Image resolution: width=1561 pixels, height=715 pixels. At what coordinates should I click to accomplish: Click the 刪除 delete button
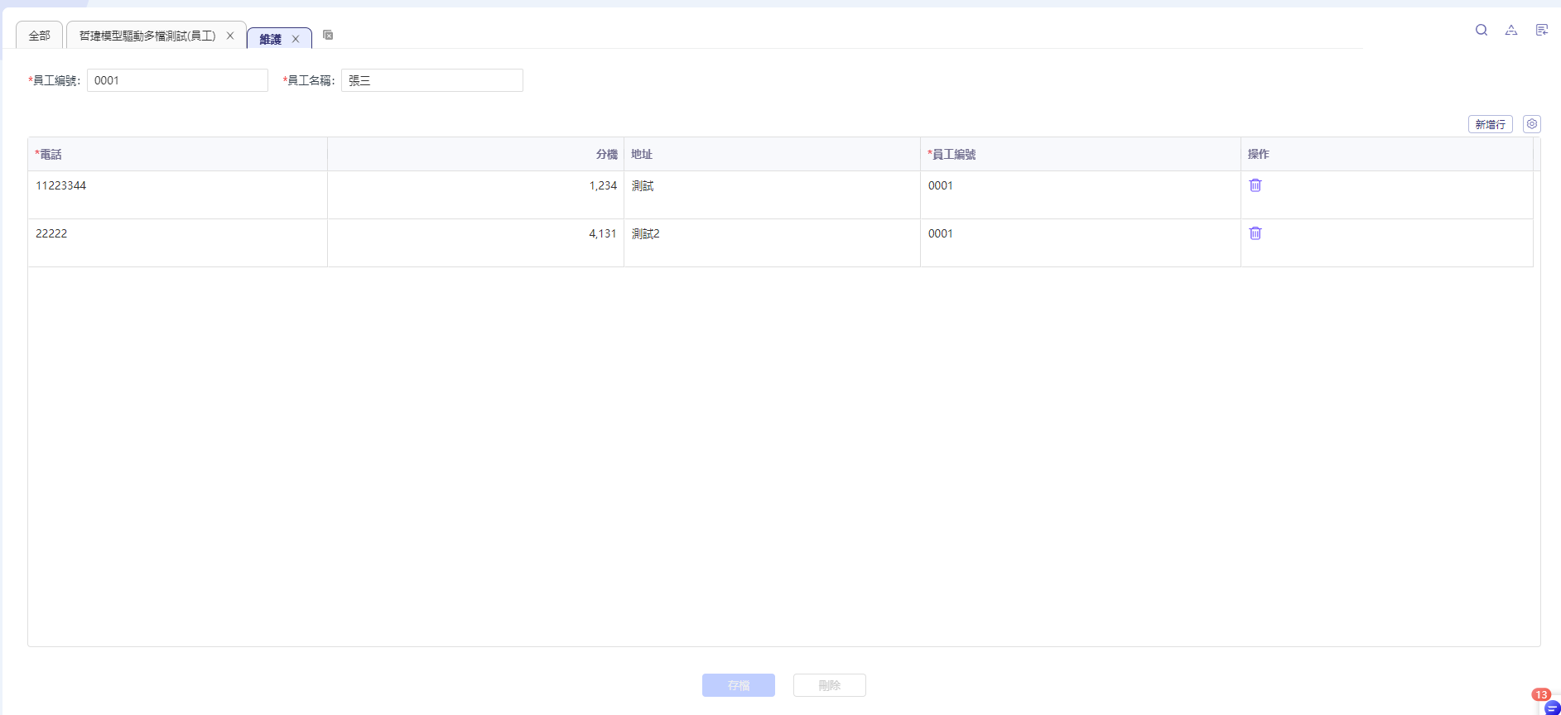(x=829, y=685)
